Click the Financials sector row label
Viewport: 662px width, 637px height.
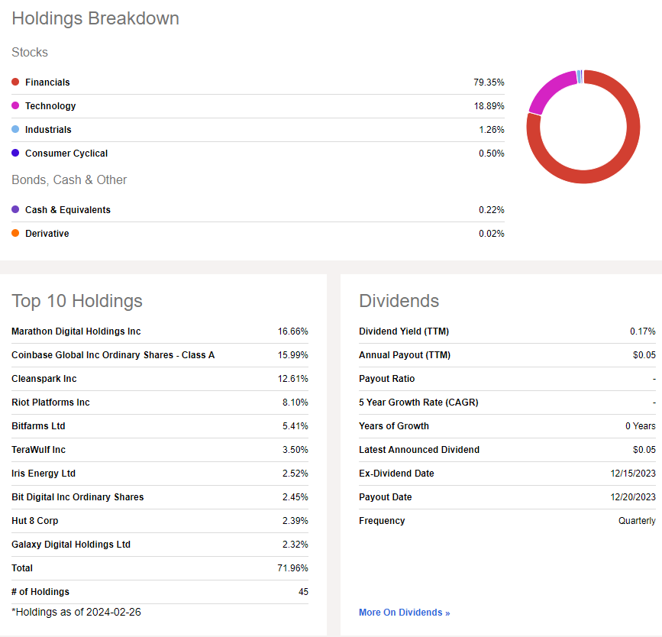coord(47,82)
